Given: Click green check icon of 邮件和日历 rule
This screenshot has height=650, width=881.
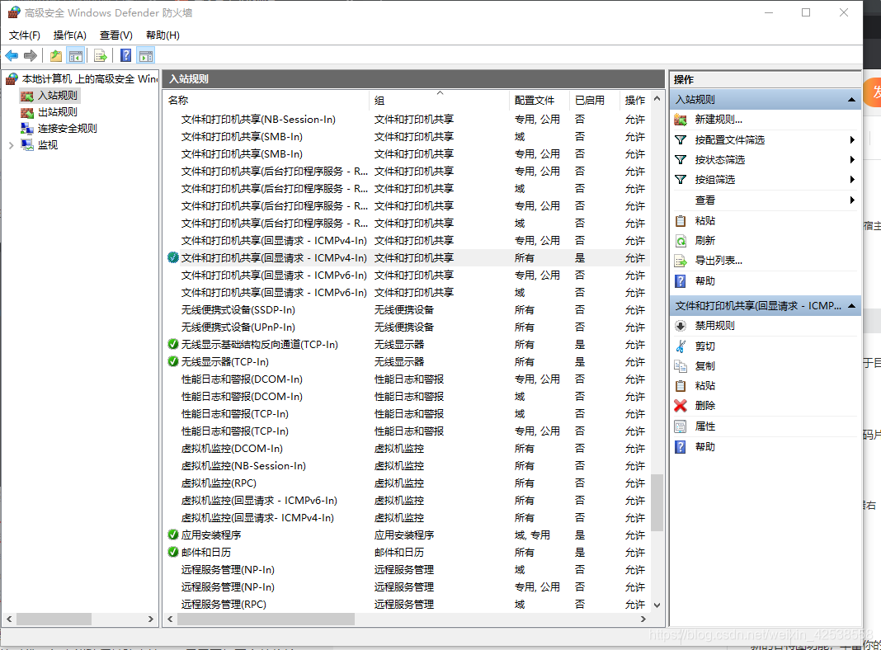Looking at the screenshot, I should pos(173,552).
